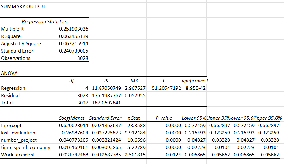
Task: Click the Work_accident t Stat 2.501815
Action: coord(135,155)
